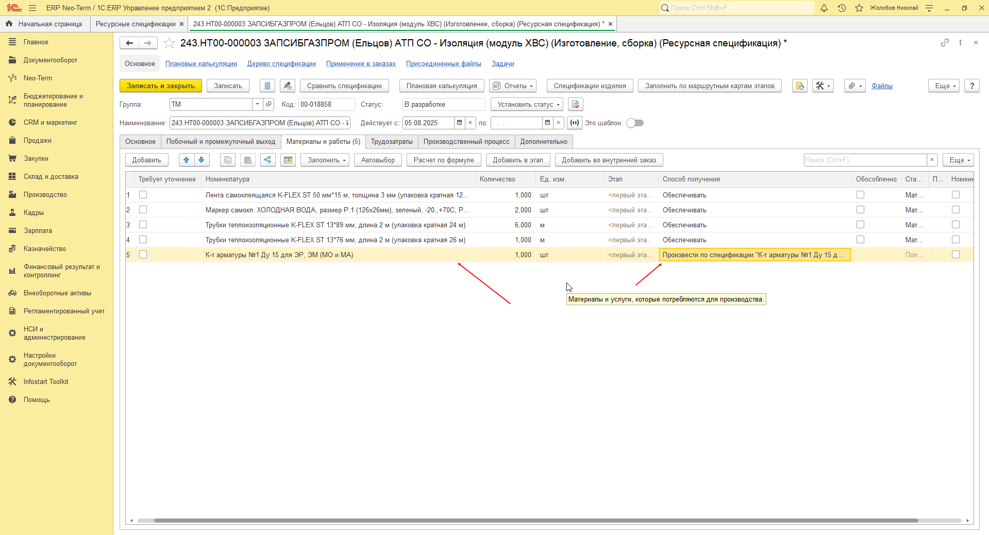
Task: Toggle the Это шаблон switch
Action: click(x=635, y=123)
